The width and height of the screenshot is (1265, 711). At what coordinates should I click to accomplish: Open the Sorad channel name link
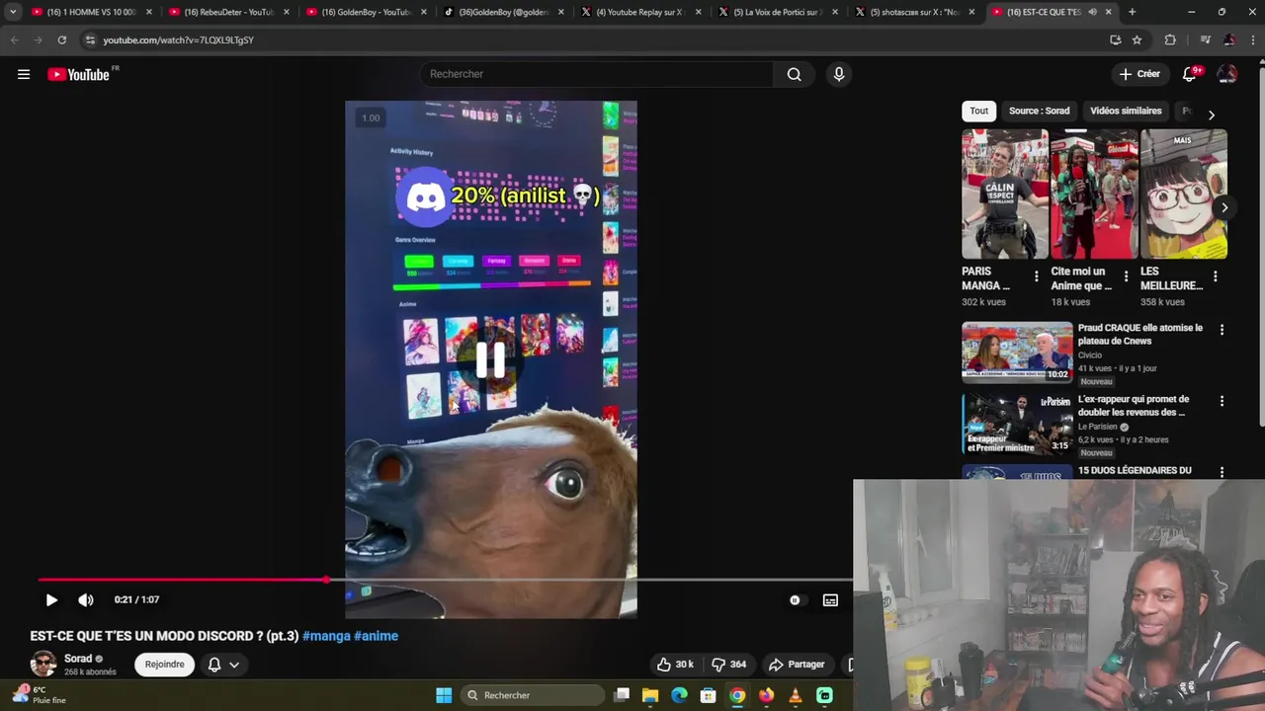coord(78,659)
